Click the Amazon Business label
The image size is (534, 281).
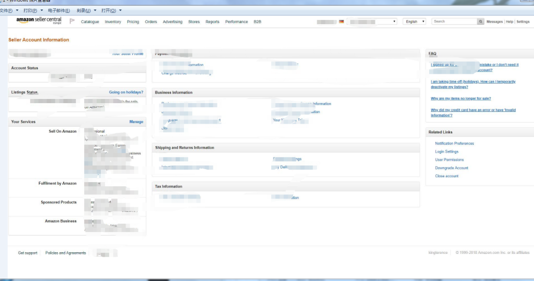61,221
